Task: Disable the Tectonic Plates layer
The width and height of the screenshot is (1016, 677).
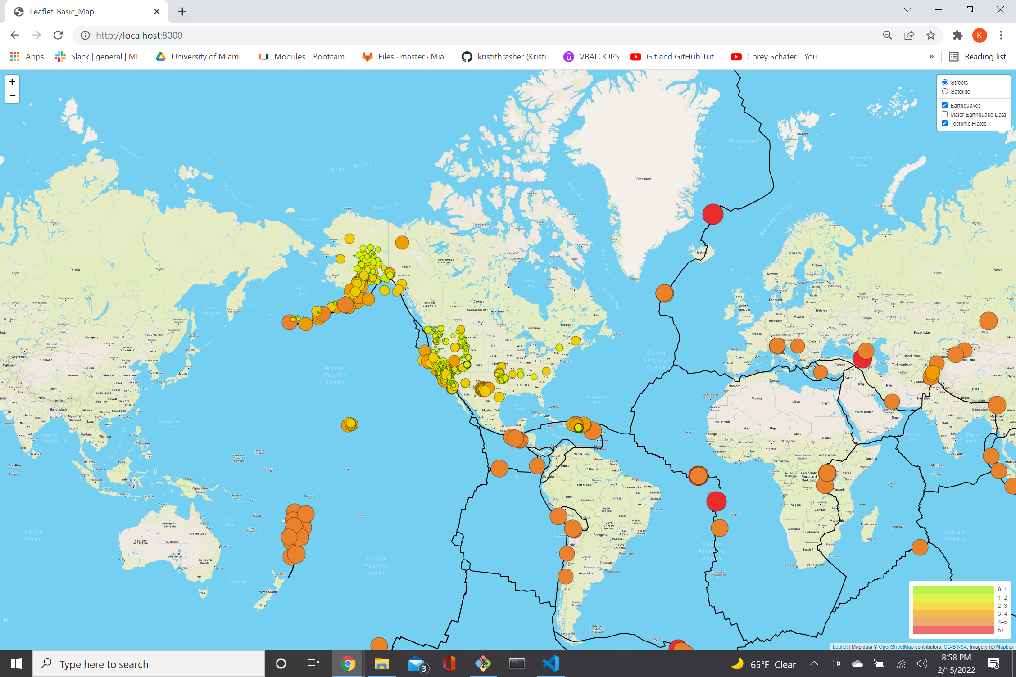Action: [944, 123]
